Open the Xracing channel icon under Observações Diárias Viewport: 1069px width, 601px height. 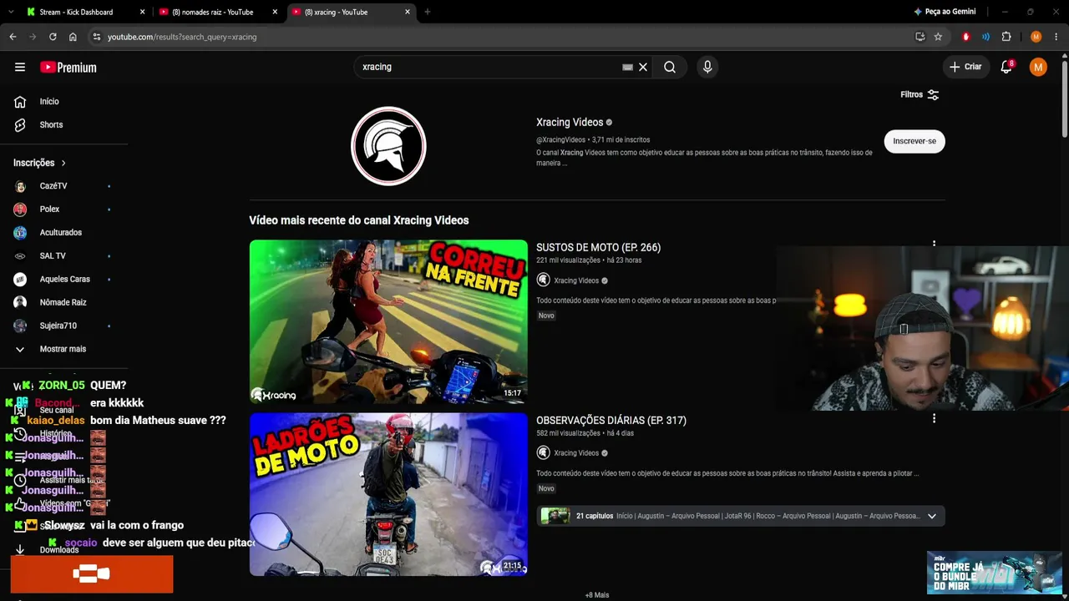[544, 453]
